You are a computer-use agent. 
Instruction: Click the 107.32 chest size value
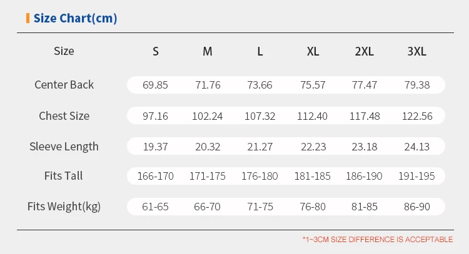260,116
